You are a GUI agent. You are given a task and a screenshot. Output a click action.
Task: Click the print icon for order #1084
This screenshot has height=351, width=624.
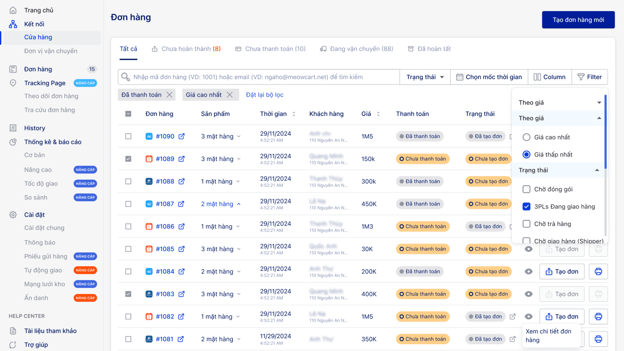tap(598, 271)
